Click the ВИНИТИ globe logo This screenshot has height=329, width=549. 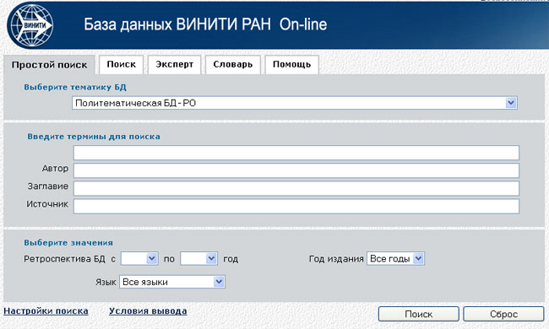pyautogui.click(x=30, y=25)
